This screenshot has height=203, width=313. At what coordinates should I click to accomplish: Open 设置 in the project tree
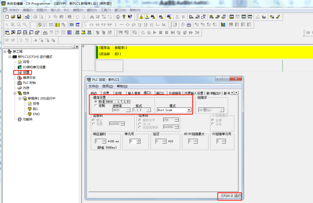pos(26,72)
